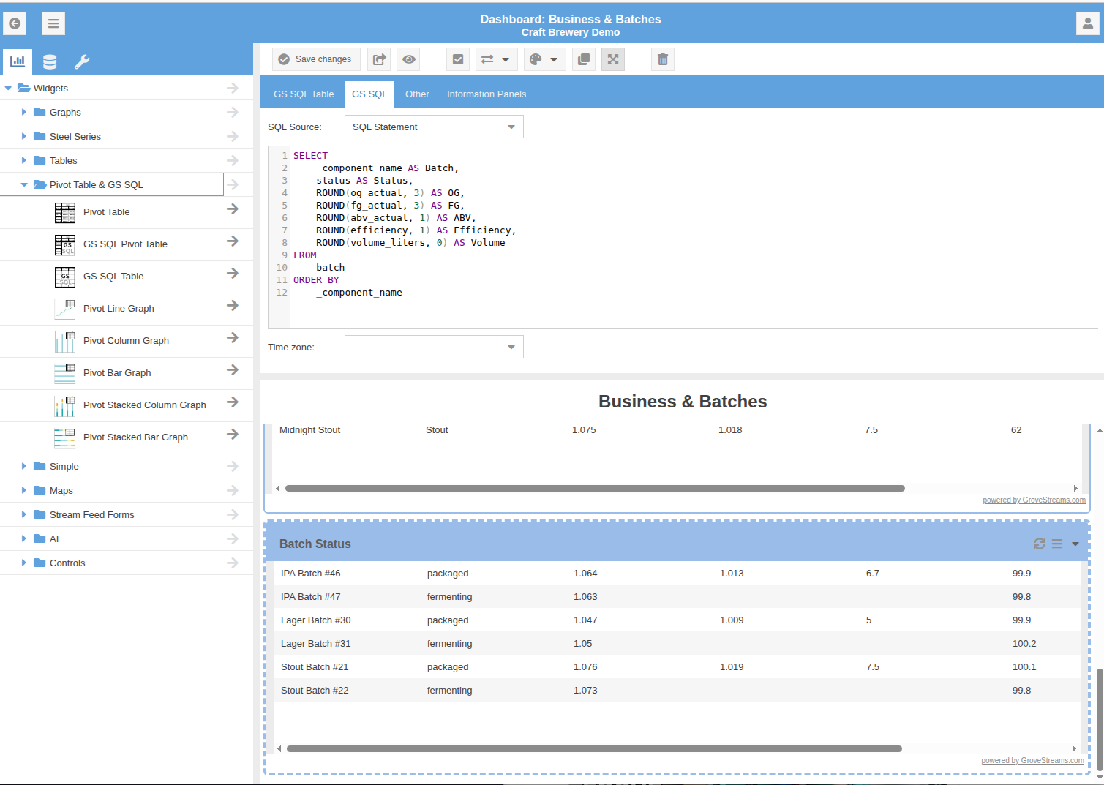This screenshot has width=1104, height=785.
Task: Open the Batch Status widget dropdown caret
Action: [1075, 544]
